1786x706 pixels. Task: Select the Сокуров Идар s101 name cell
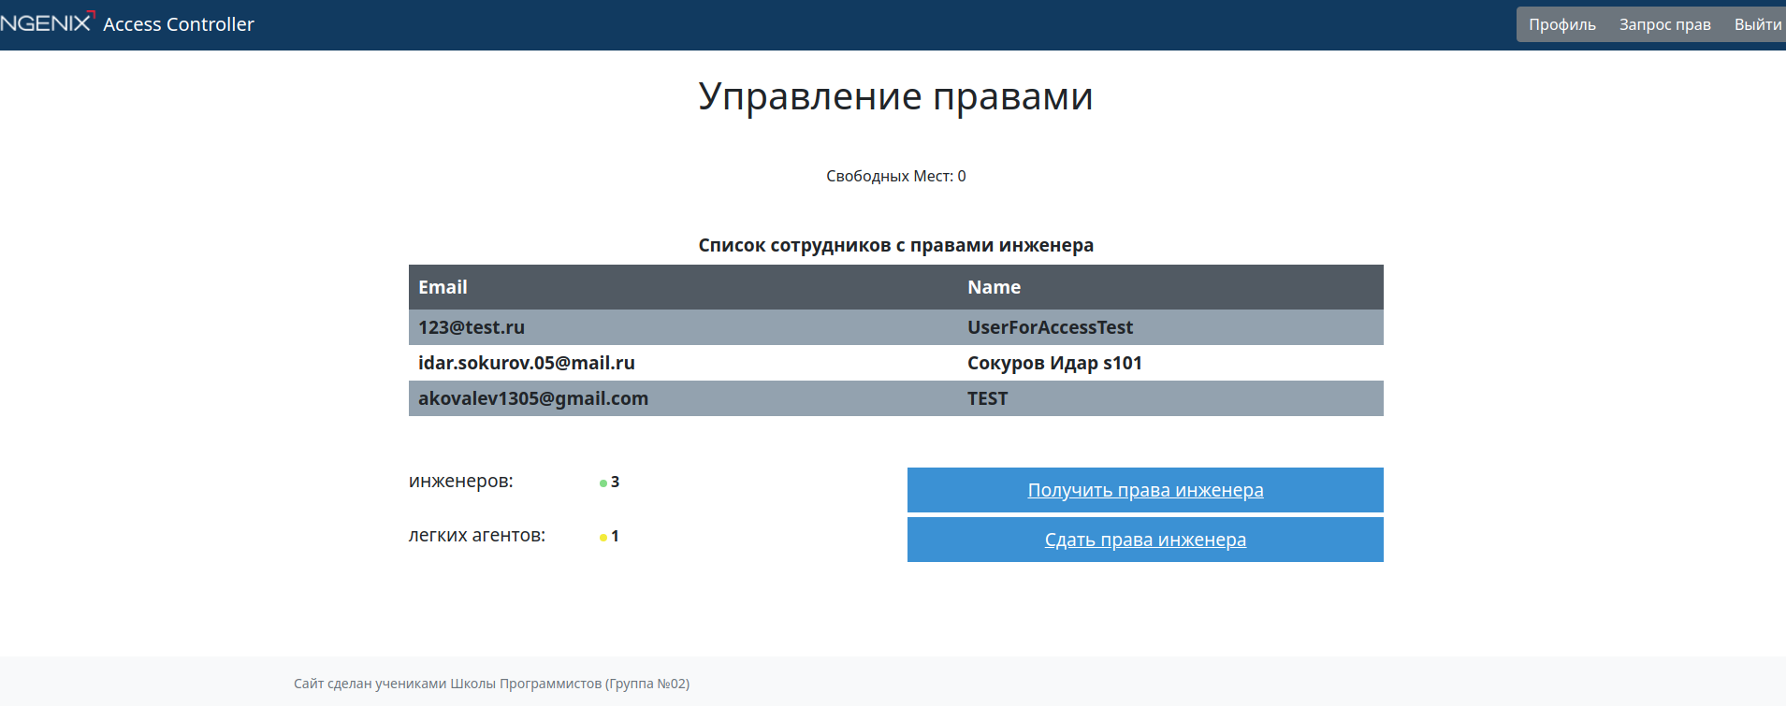[1054, 363]
